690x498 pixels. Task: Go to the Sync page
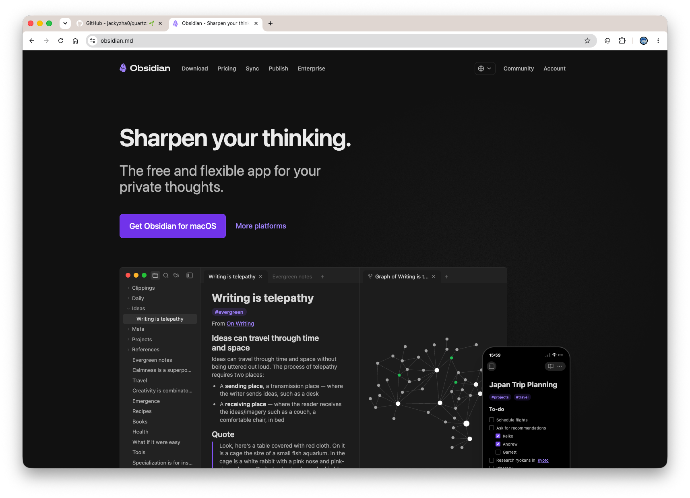[252, 68]
